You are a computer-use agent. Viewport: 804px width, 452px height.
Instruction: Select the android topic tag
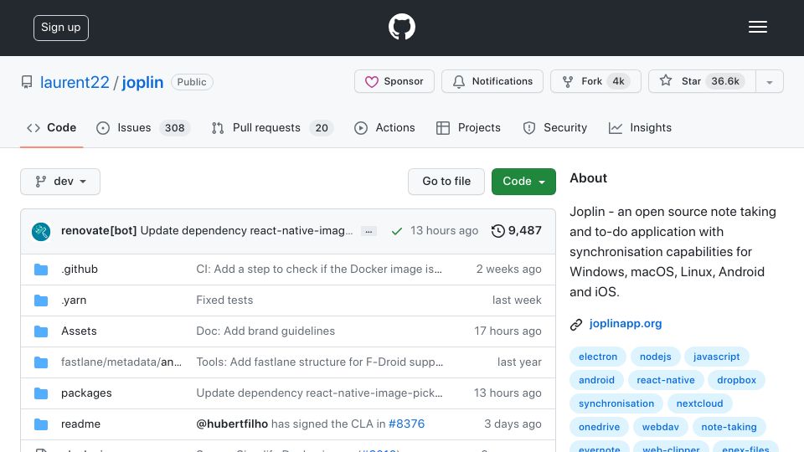pyautogui.click(x=596, y=380)
